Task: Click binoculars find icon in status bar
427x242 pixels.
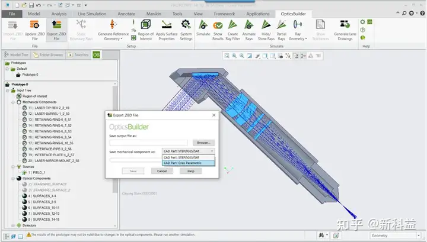Action: (321, 235)
